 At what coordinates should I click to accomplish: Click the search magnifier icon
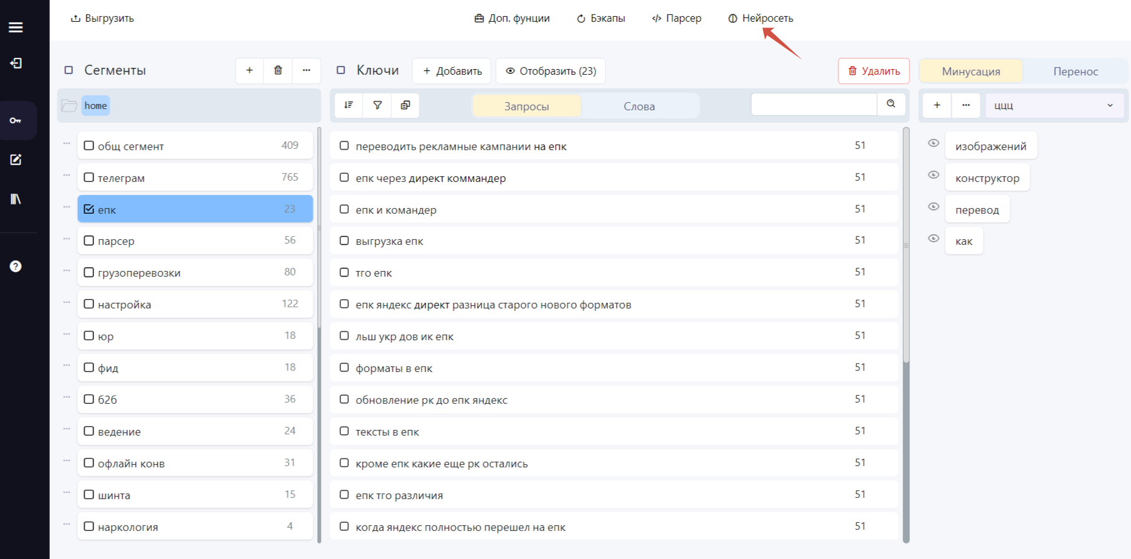click(x=891, y=104)
